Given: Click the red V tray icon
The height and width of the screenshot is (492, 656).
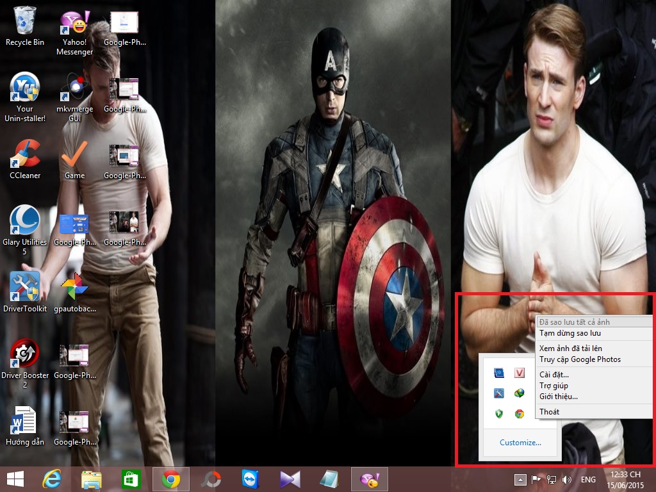Looking at the screenshot, I should click(x=520, y=373).
